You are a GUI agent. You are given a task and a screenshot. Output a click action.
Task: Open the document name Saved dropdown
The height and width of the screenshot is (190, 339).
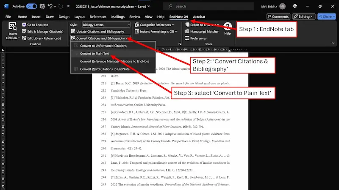point(149,6)
